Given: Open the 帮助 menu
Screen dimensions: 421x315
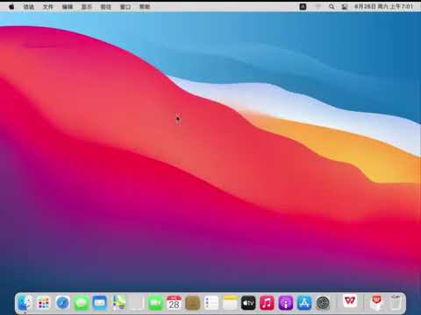Looking at the screenshot, I should click(x=145, y=6).
